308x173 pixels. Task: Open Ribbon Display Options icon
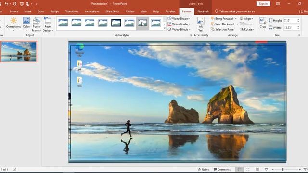coord(278,4)
